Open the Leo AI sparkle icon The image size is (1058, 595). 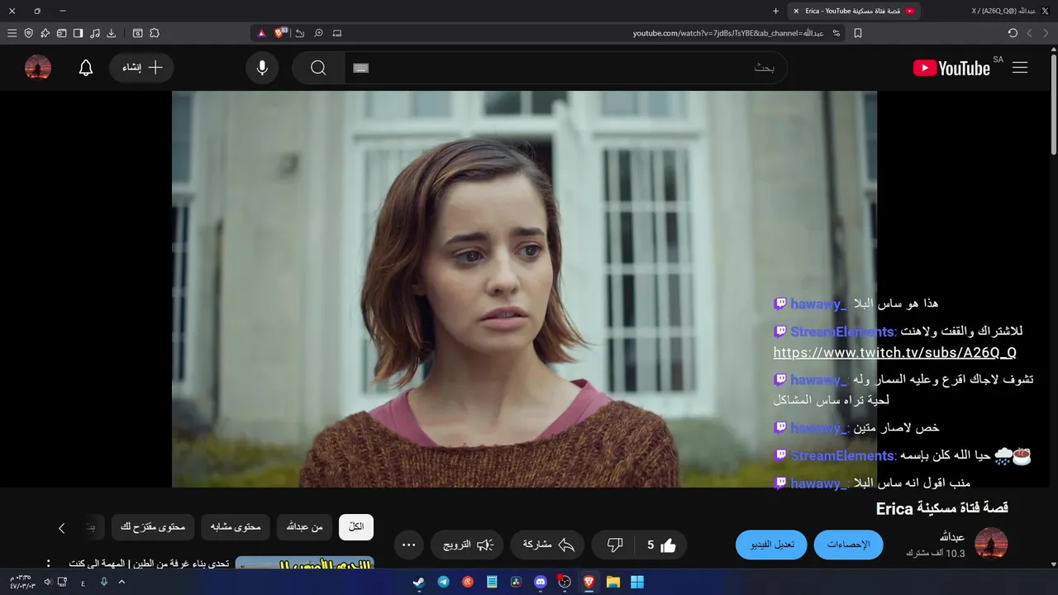tap(45, 33)
